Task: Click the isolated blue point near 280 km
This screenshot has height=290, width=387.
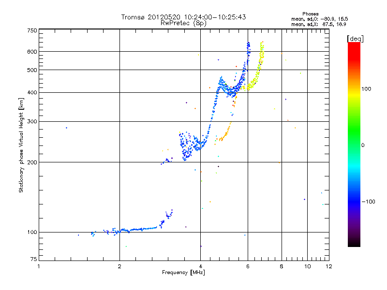Action: coord(66,128)
